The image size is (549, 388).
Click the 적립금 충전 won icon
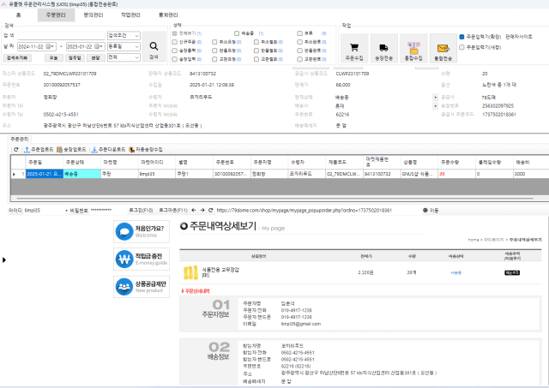(124, 258)
